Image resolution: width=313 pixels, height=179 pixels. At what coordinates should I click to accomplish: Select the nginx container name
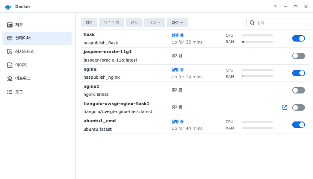coord(90,70)
